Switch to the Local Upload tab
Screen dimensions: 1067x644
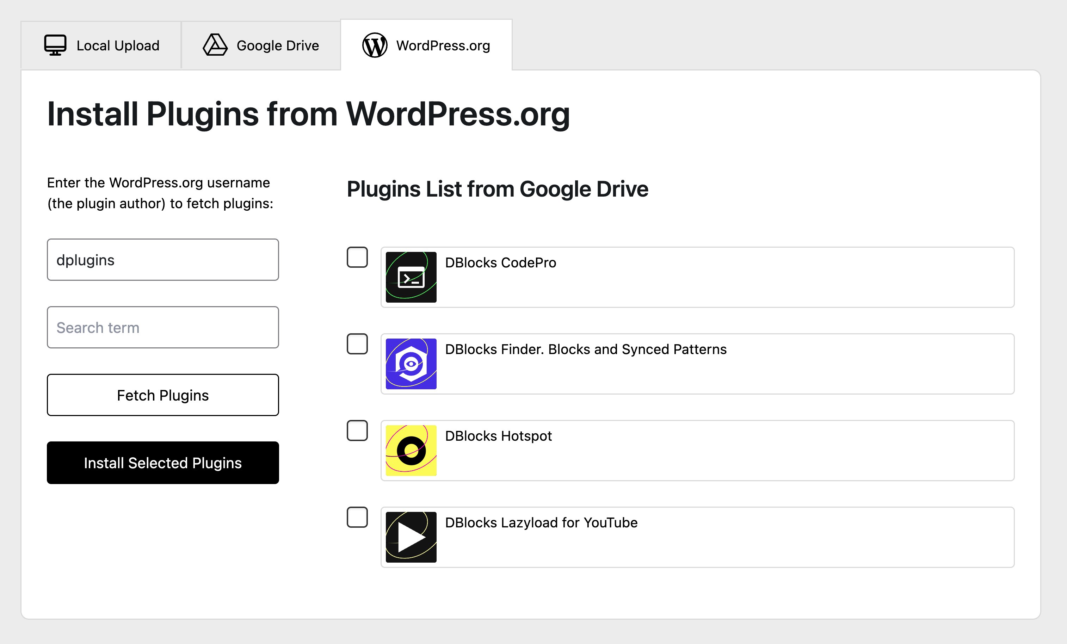(x=101, y=45)
